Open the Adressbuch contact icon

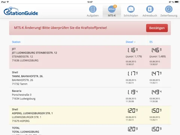point(150,9)
